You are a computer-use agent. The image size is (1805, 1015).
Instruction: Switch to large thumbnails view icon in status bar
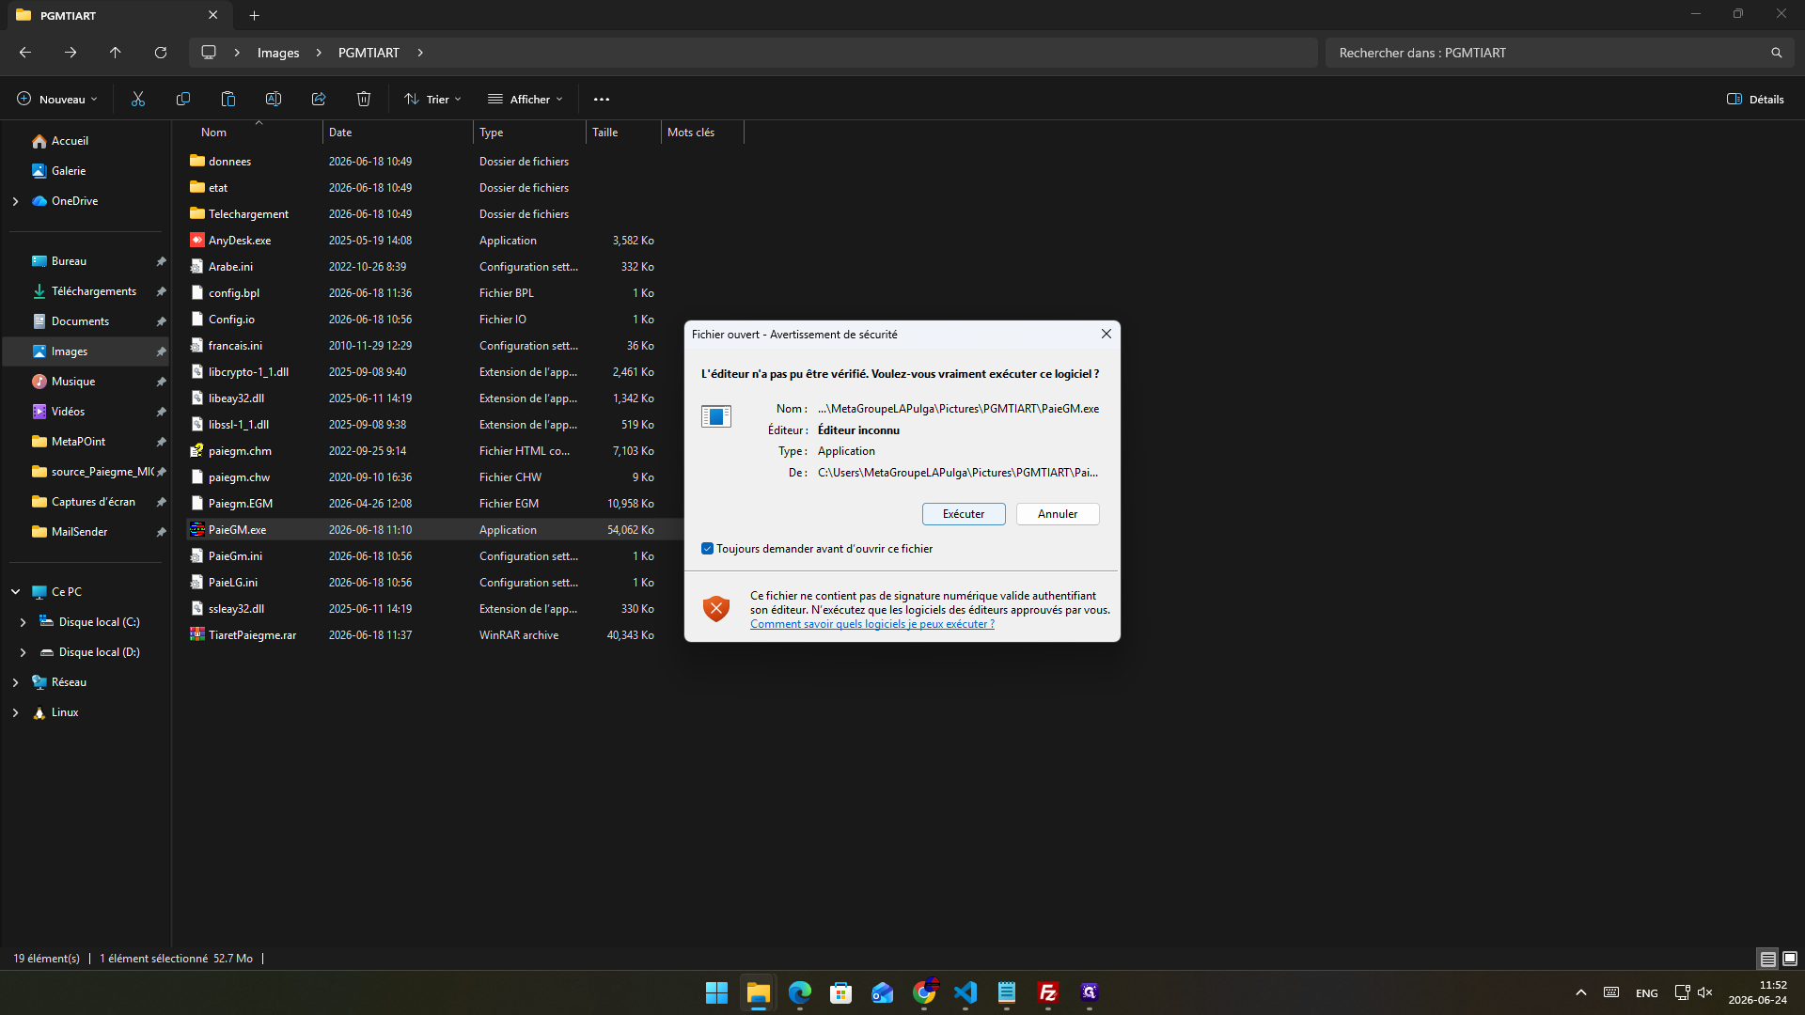[x=1790, y=959]
